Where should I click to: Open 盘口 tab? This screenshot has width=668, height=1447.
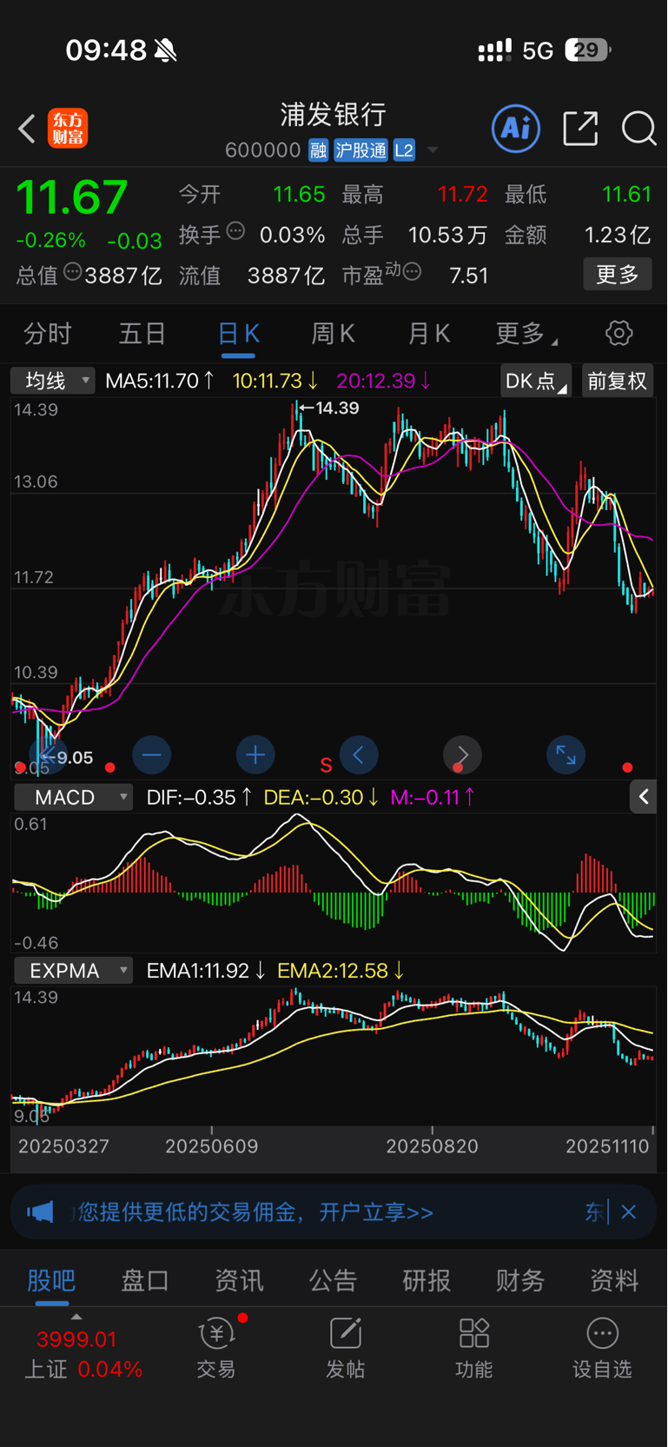click(x=145, y=1280)
